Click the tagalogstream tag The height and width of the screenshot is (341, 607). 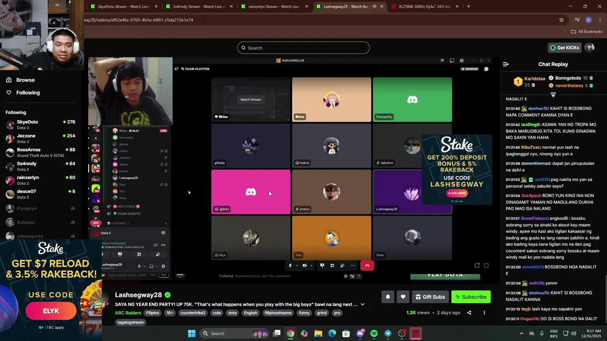(130, 323)
